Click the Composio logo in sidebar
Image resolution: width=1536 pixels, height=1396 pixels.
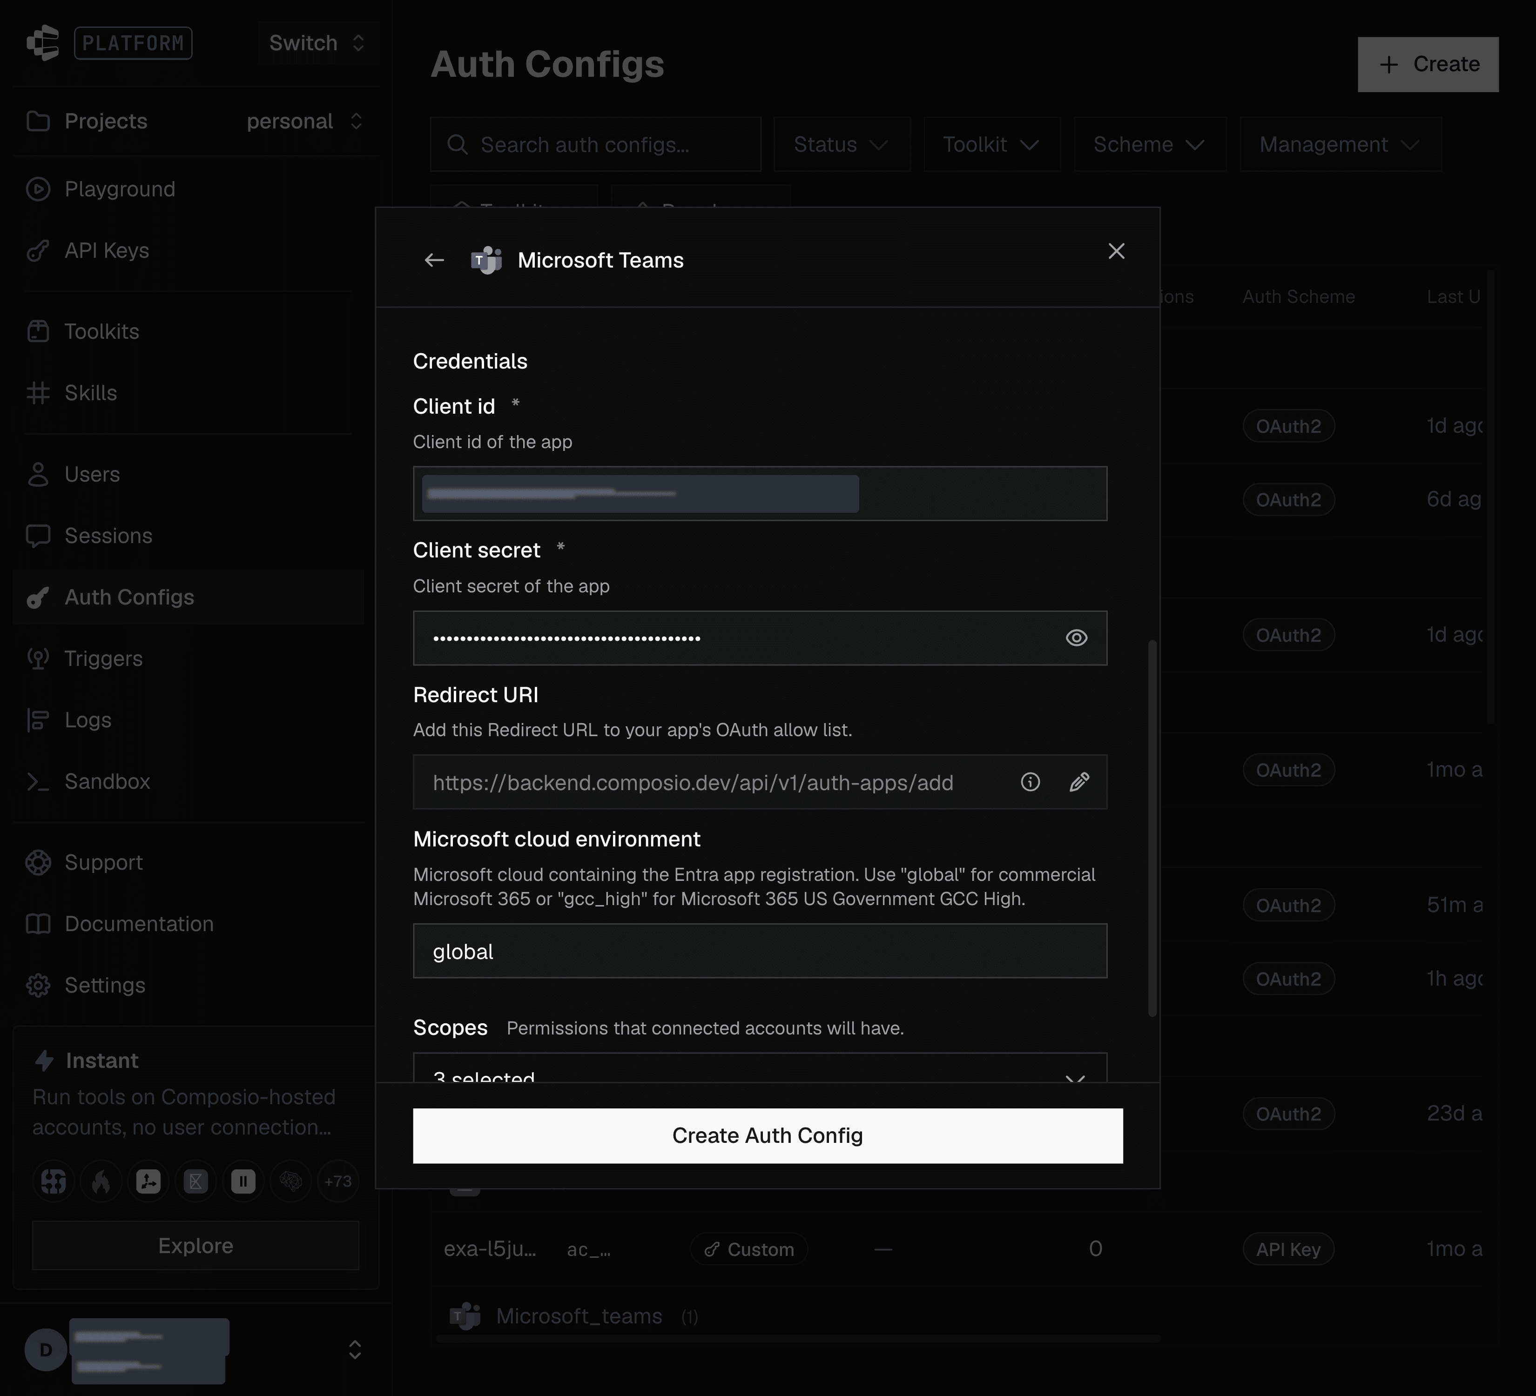(43, 43)
